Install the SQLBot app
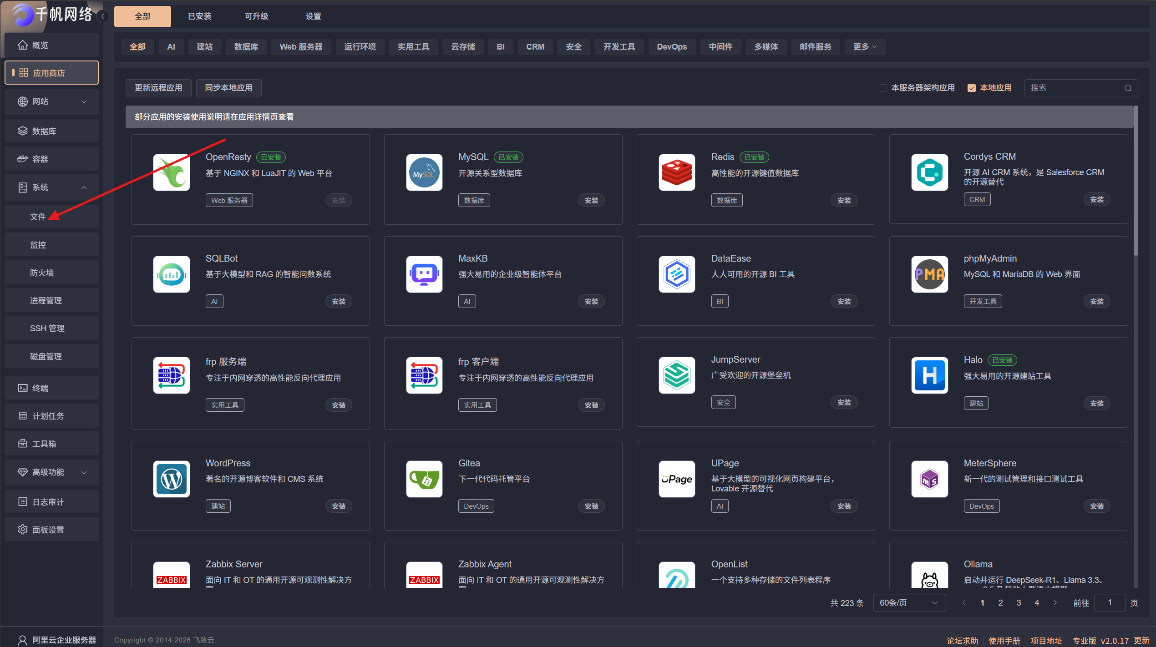The height and width of the screenshot is (647, 1156). [x=338, y=301]
